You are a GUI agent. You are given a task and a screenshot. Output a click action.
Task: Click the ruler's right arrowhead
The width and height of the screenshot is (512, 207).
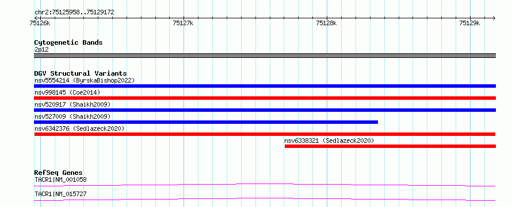click(x=494, y=18)
